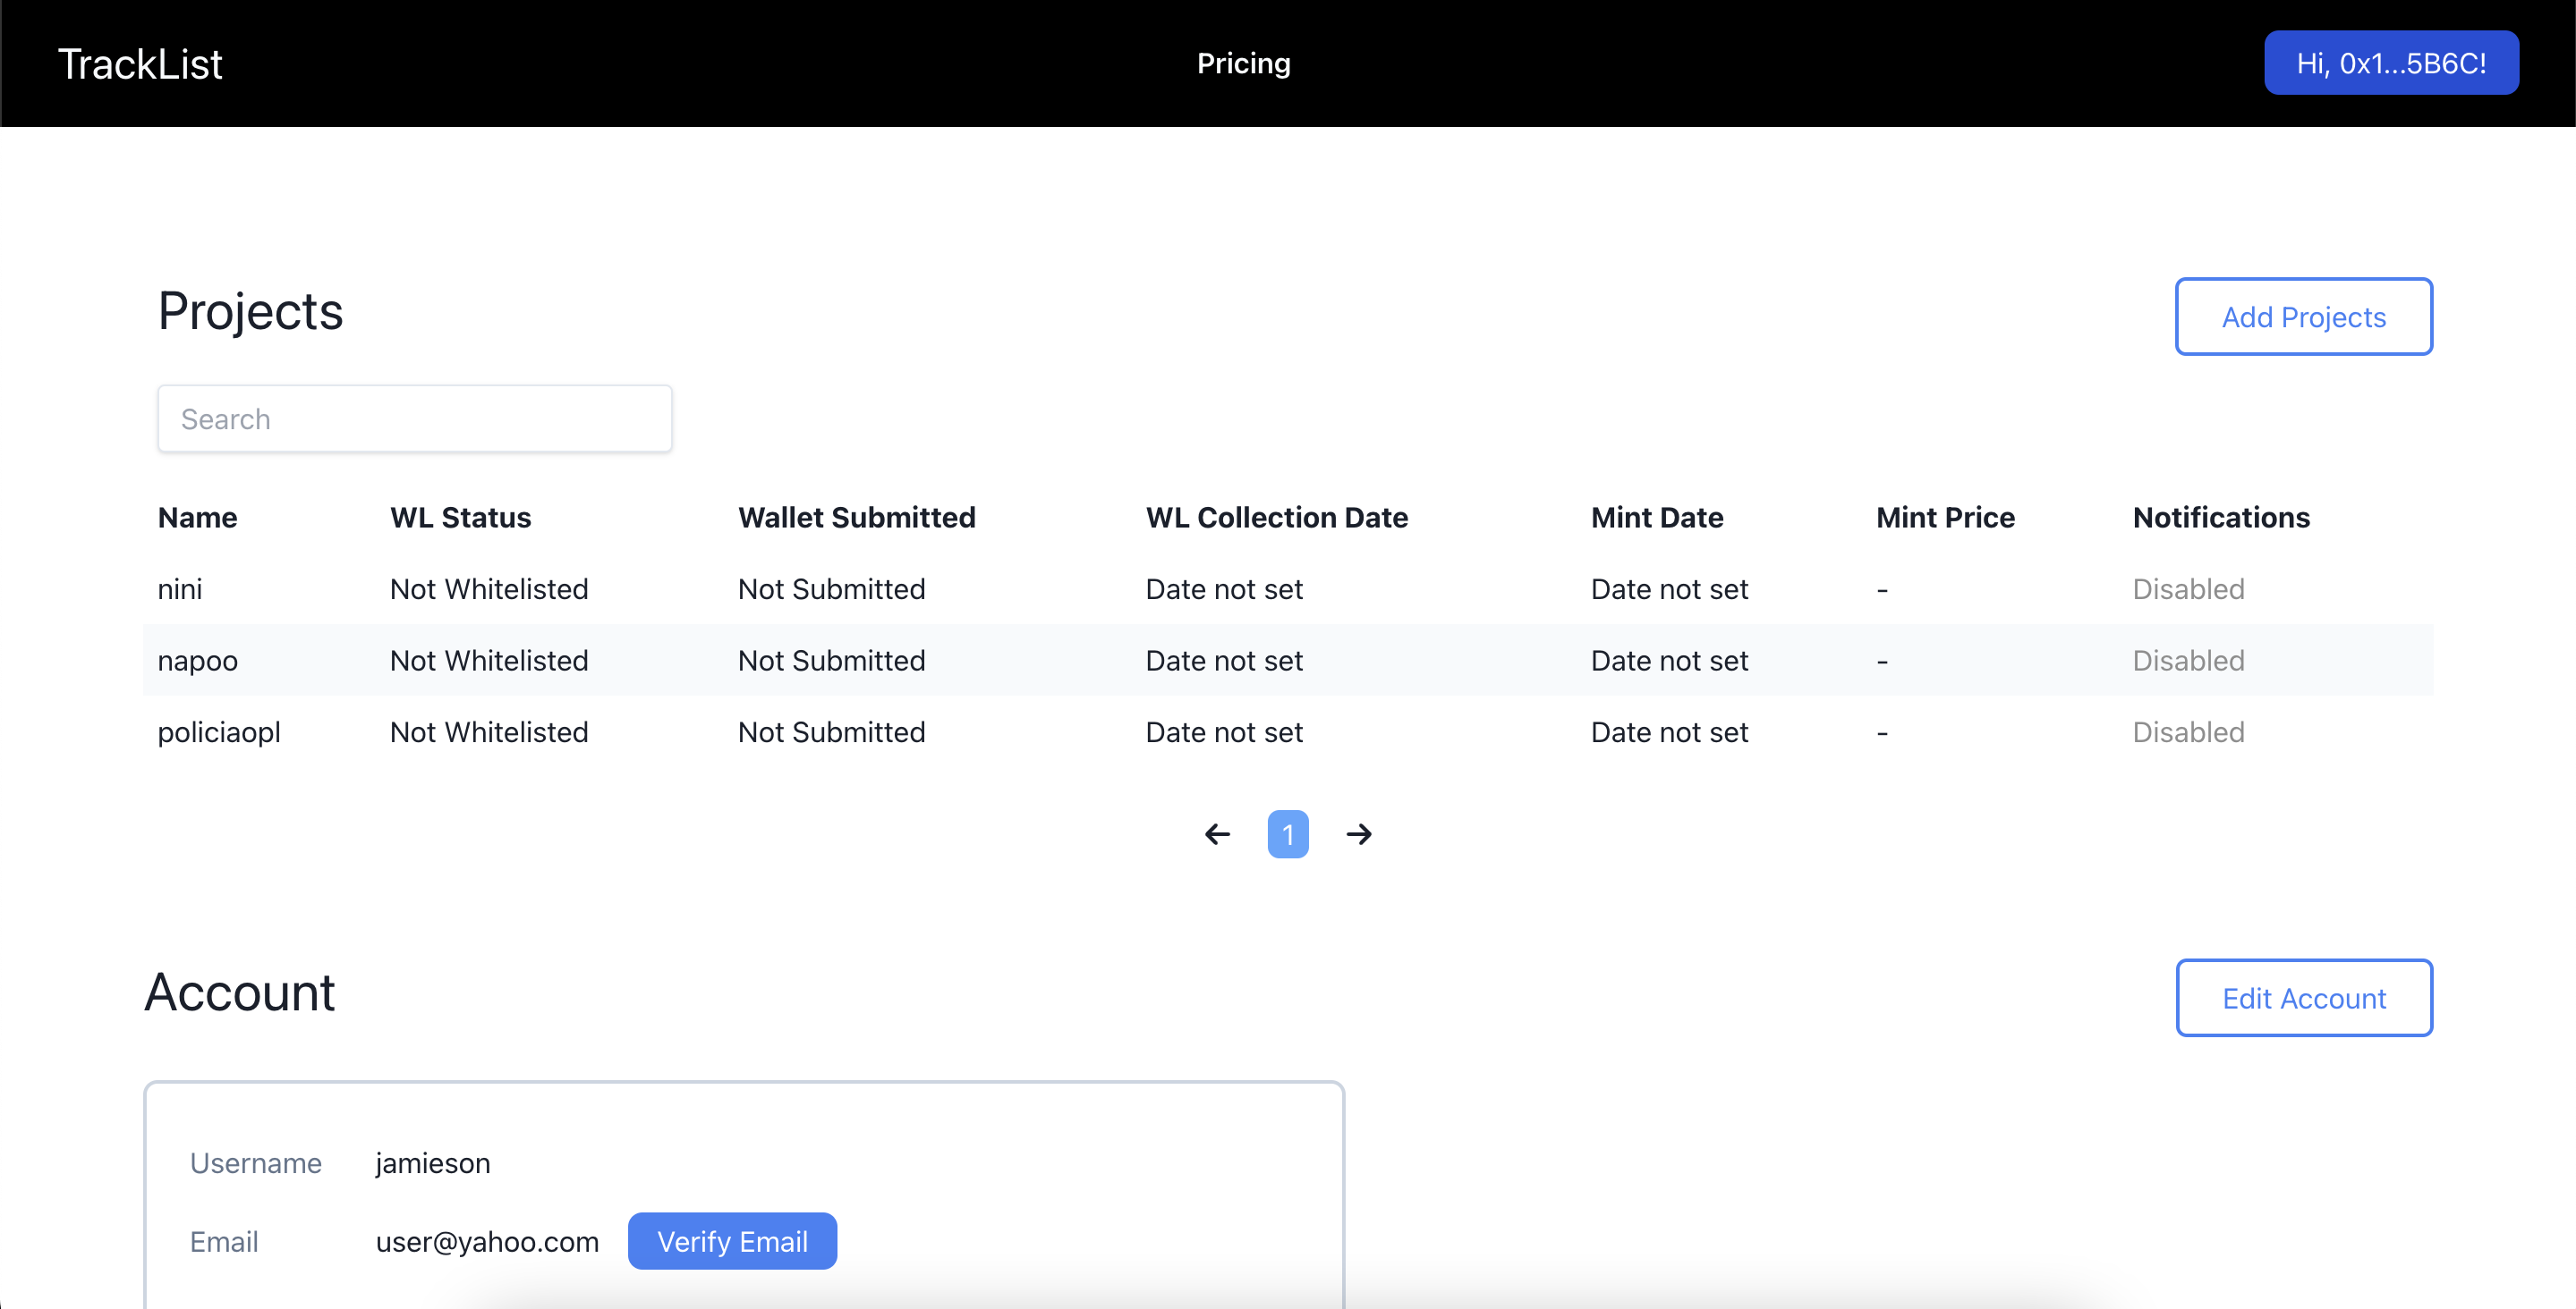Click the TrackList logo
Screen dimensions: 2576x1309
point(140,64)
